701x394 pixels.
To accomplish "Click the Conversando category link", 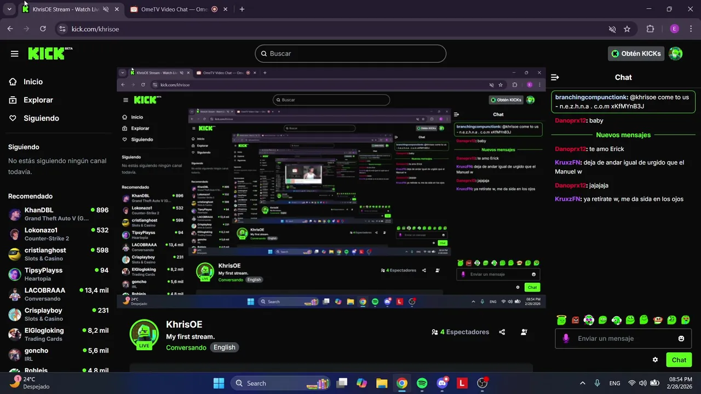I will (x=186, y=347).
